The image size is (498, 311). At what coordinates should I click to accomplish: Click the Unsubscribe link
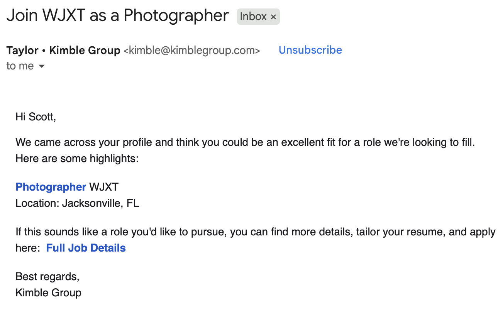[x=310, y=50]
